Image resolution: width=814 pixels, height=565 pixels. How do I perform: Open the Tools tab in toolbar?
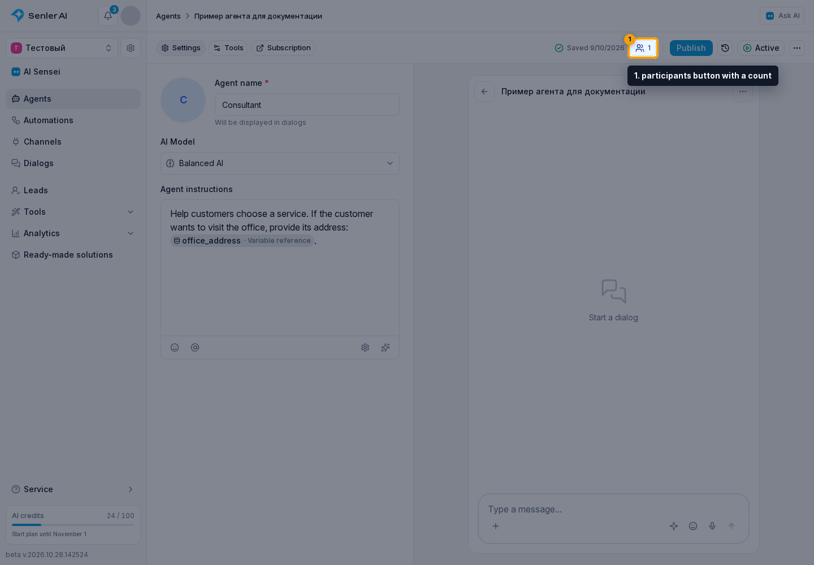[228, 48]
